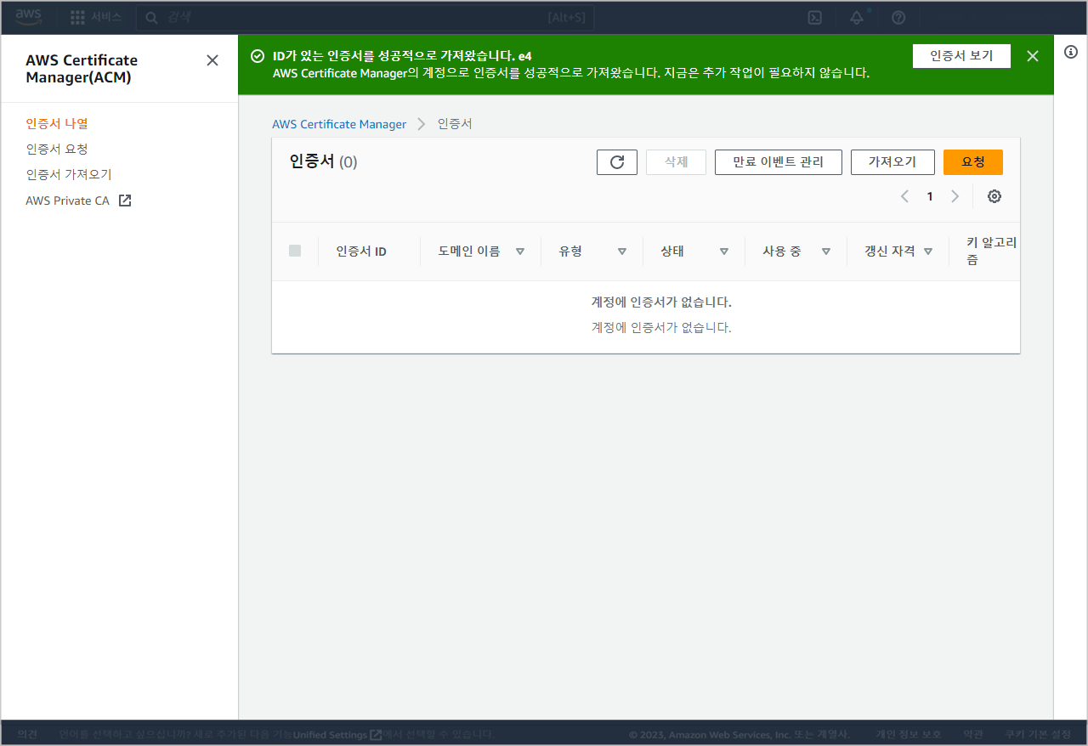Open the services grid menu
The image size is (1088, 746).
[x=77, y=17]
